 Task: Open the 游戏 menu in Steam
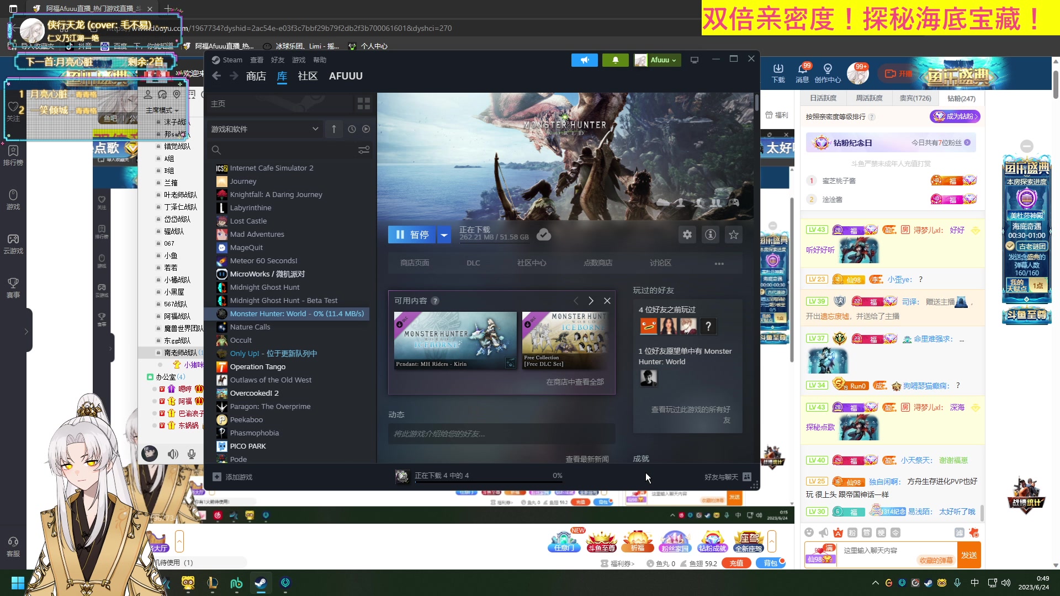(299, 60)
